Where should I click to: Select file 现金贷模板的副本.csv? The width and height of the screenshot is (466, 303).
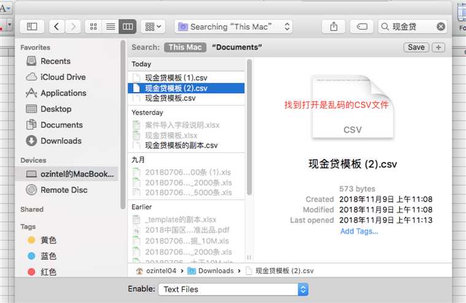(x=186, y=145)
